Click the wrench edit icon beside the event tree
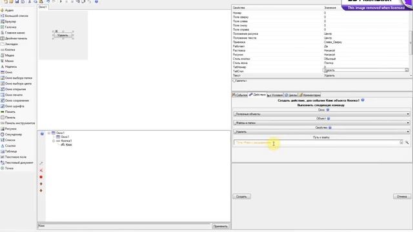413x232 pixels. [41, 163]
